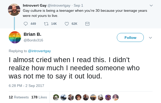
Task: Send tweet via envelope message icon
Action: click(x=87, y=24)
